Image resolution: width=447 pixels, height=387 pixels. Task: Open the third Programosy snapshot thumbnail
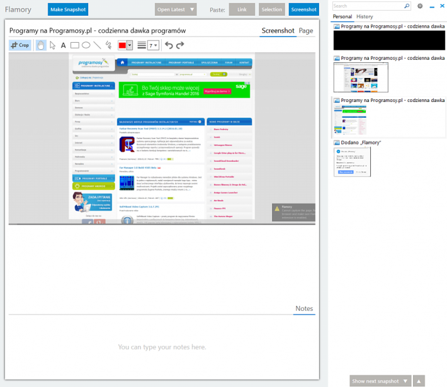click(x=350, y=120)
